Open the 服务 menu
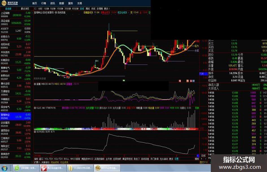The height and width of the screenshot is (172, 267). pyautogui.click(x=71, y=3)
